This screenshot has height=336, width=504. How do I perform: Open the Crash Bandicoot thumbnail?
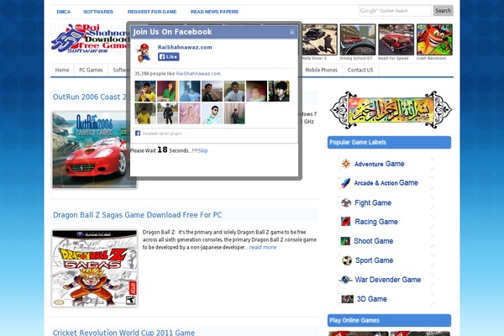point(434,39)
